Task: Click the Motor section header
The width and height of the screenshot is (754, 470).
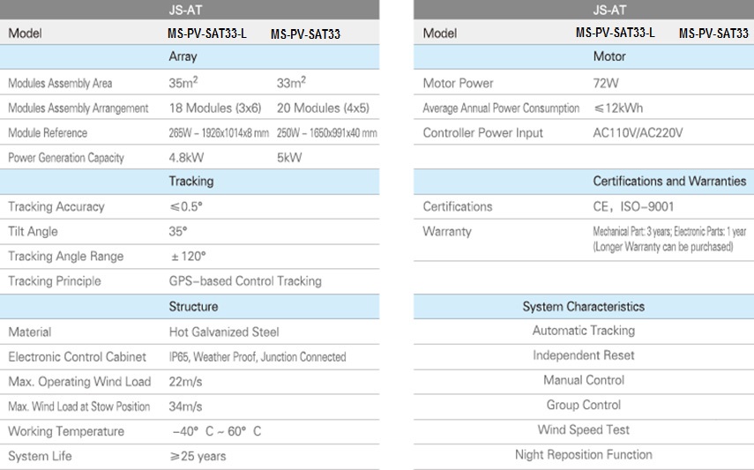Action: [x=609, y=56]
